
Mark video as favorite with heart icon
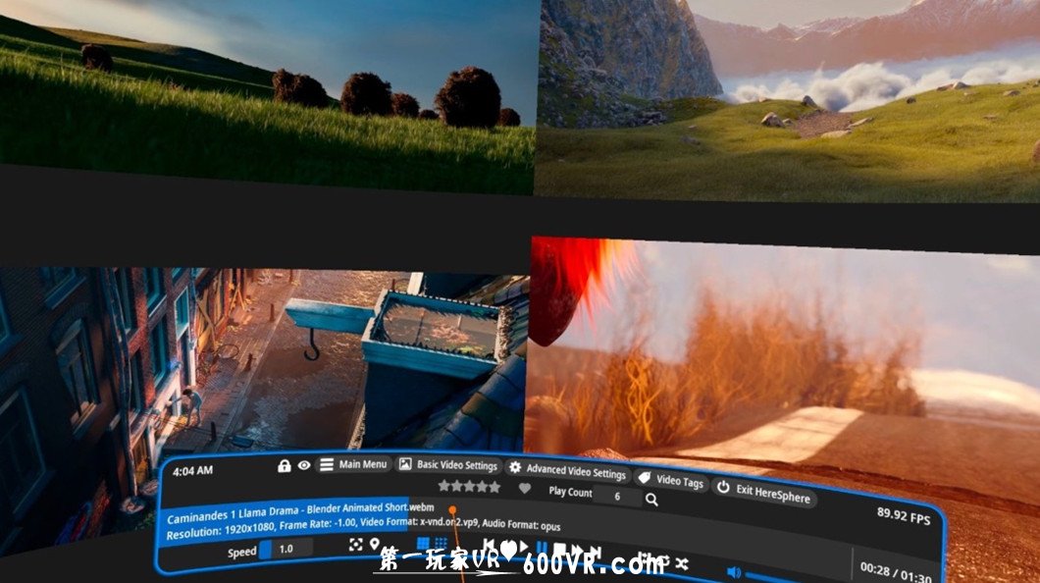pyautogui.click(x=525, y=489)
